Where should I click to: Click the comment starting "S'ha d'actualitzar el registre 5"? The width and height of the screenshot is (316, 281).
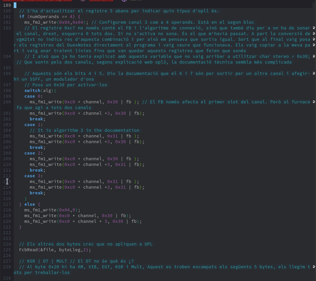[x=119, y=11]
